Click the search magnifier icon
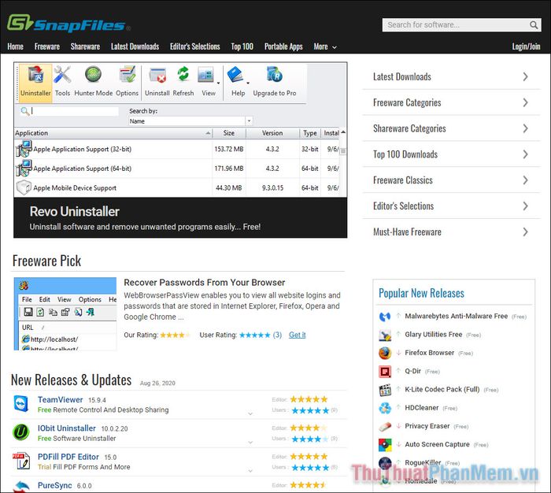 534,25
